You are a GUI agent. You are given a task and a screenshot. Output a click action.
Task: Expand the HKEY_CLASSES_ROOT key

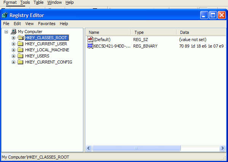(13, 38)
